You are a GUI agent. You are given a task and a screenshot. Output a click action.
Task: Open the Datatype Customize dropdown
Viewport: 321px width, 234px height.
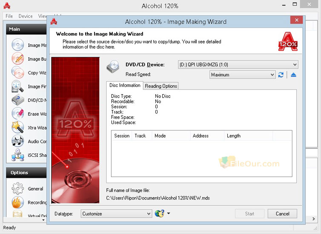(116, 214)
